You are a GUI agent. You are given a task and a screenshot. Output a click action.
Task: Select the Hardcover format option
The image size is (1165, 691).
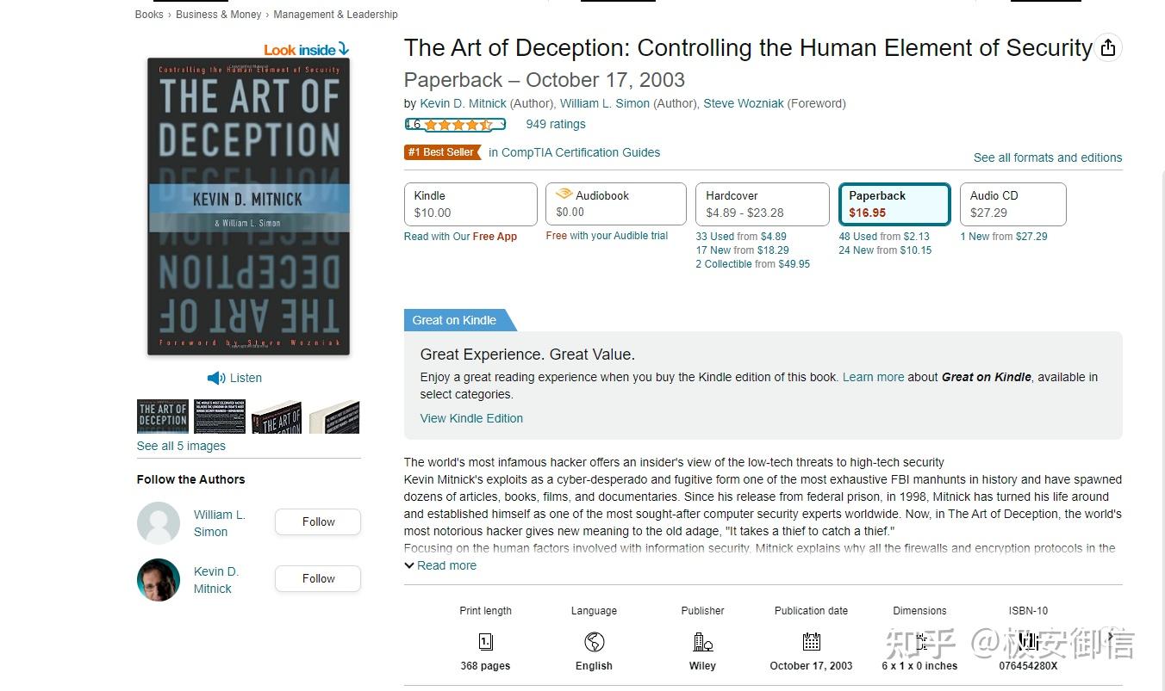coord(763,204)
